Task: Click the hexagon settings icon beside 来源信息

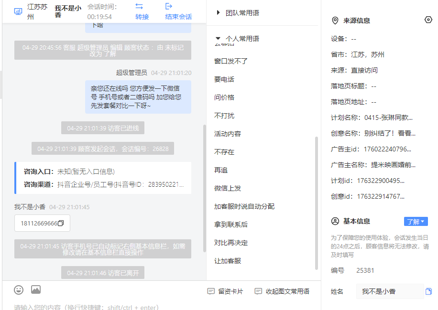Action: point(428,20)
